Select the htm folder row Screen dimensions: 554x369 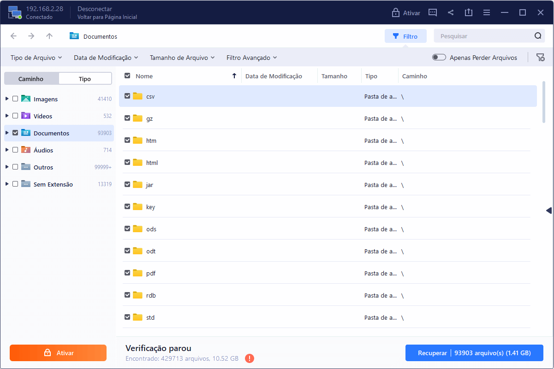328,140
